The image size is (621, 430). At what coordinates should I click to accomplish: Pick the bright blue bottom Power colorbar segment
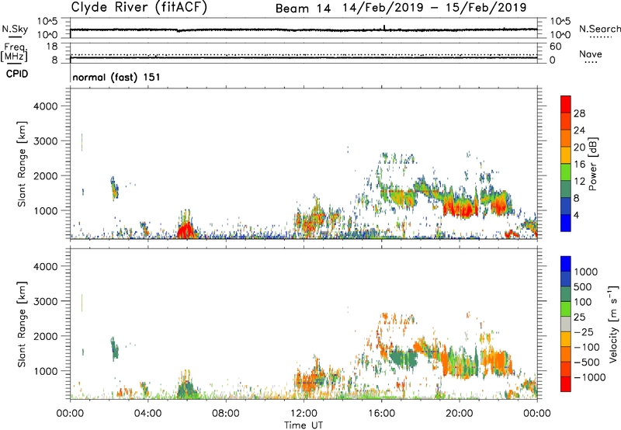(x=566, y=223)
